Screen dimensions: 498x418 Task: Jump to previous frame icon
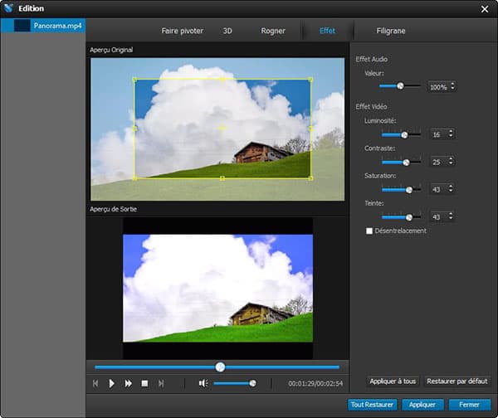(95, 383)
